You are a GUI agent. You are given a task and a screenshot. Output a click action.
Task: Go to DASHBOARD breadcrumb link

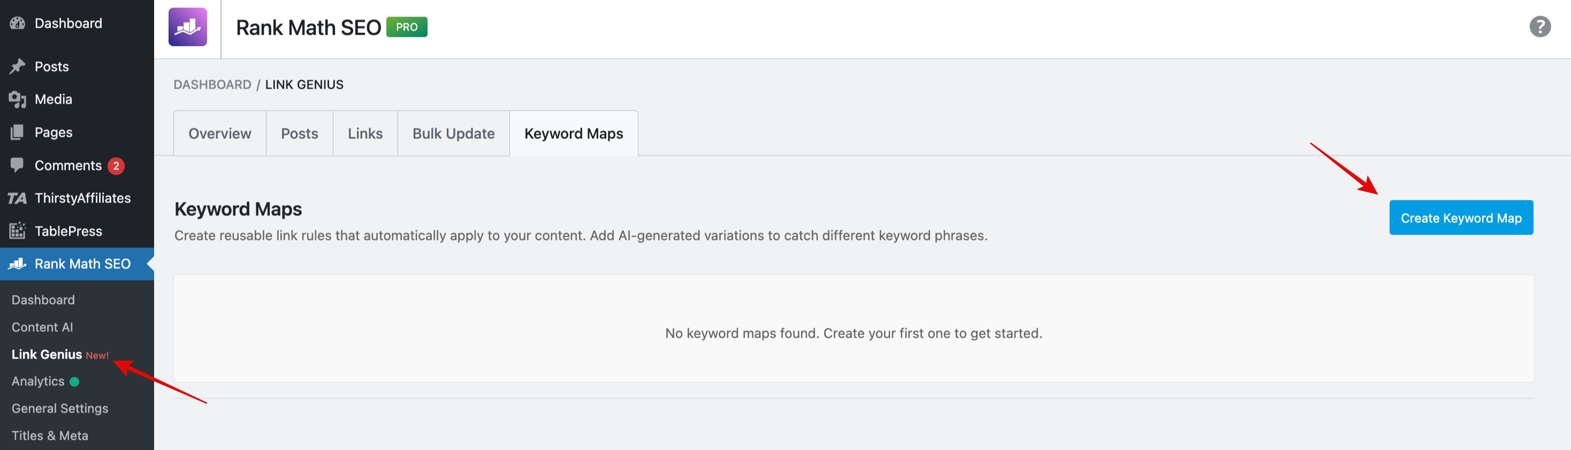(212, 84)
